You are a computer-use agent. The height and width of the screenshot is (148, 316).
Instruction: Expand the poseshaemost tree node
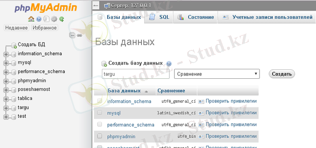[6, 90]
